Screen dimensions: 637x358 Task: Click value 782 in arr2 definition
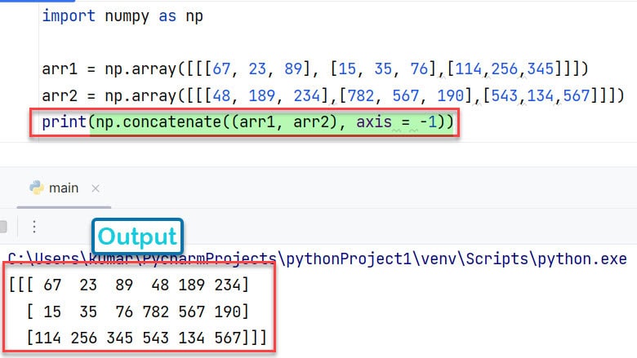pyautogui.click(x=360, y=96)
